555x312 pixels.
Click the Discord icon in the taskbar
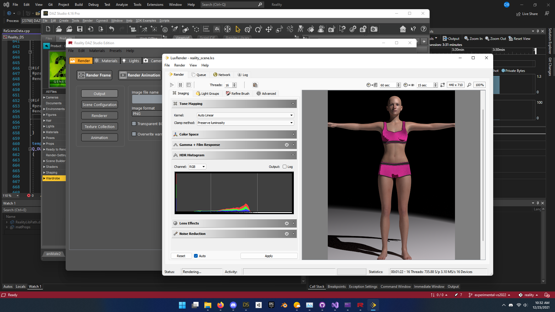click(233, 305)
